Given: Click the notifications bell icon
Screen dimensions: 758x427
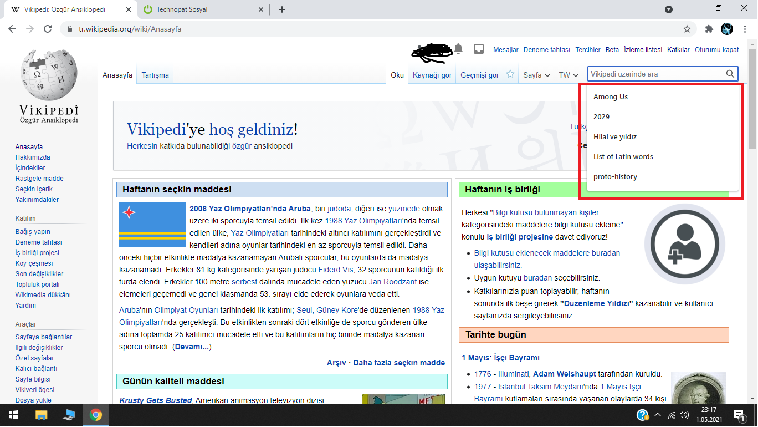Looking at the screenshot, I should 458,49.
